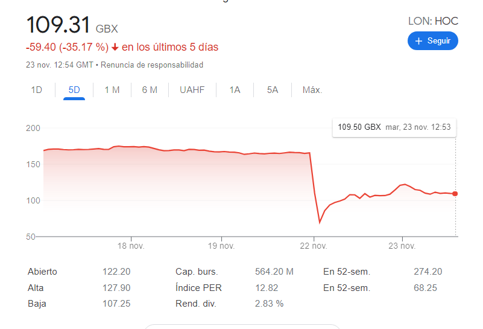The width and height of the screenshot is (483, 329).
Task: Click the 18 nov. date on the chart axis
Action: point(131,246)
